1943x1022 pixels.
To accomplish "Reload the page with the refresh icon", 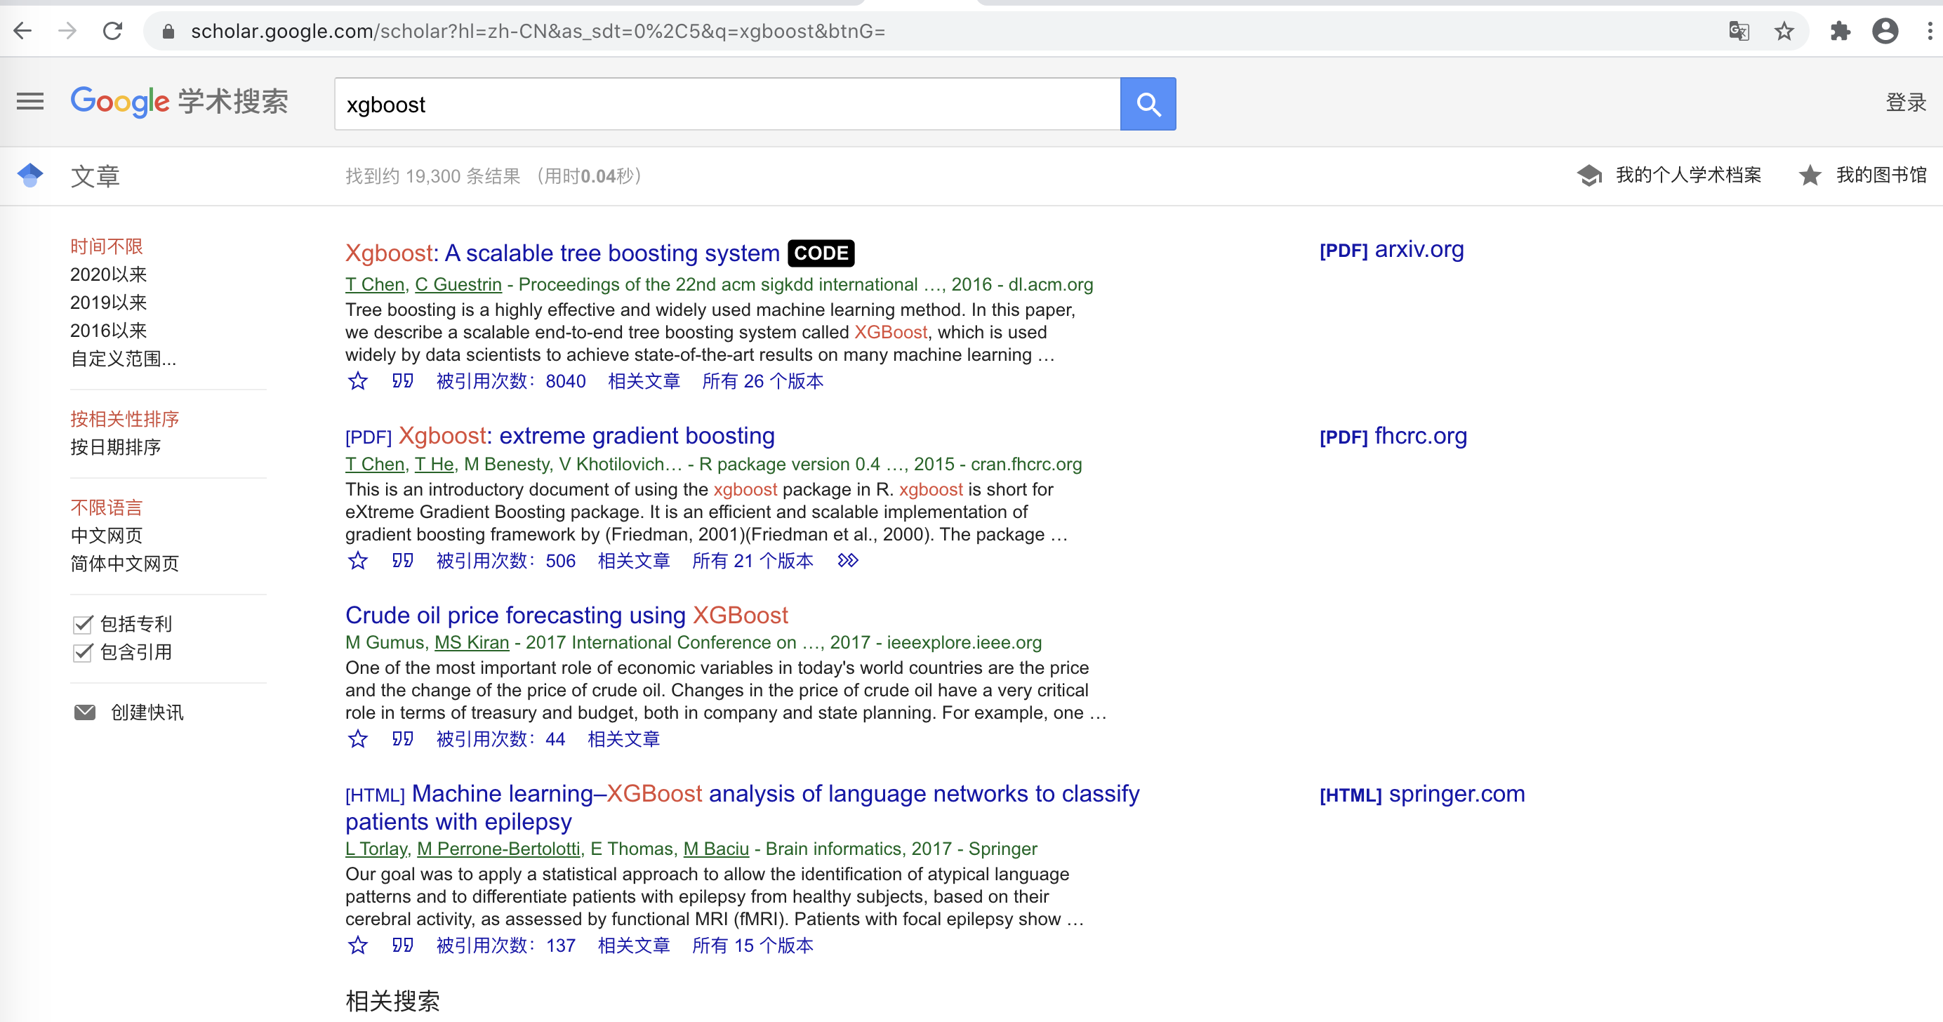I will (112, 31).
